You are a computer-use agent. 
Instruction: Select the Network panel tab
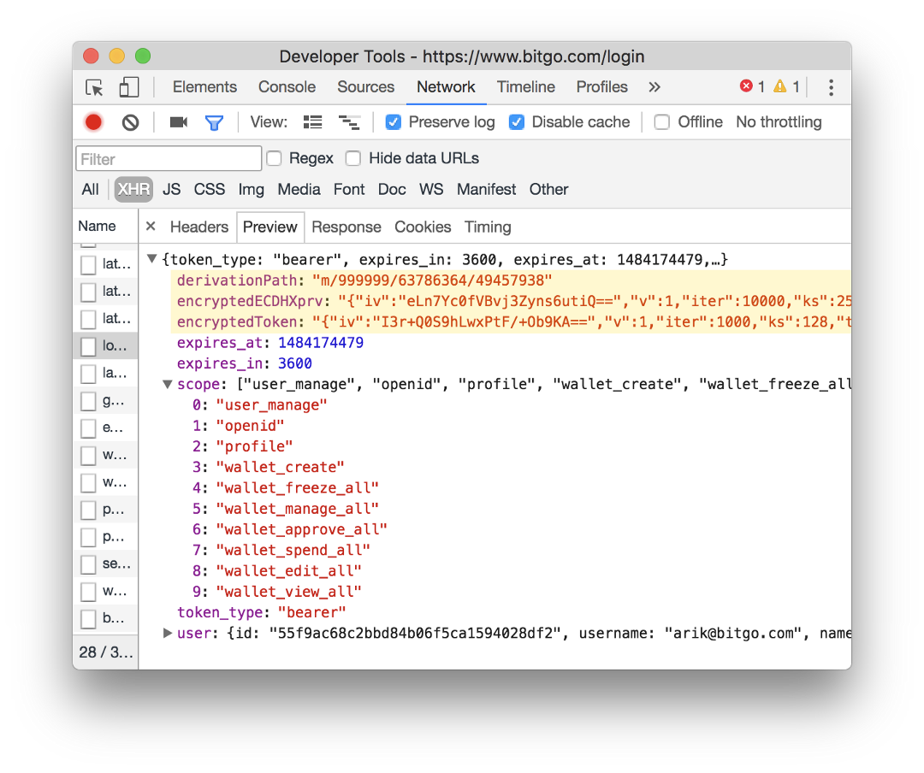click(446, 87)
